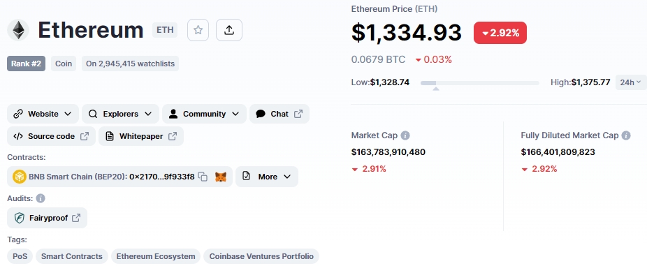Copy the BNB Smart Chain contract address
Image resolution: width=647 pixels, height=266 pixels.
pos(203,177)
